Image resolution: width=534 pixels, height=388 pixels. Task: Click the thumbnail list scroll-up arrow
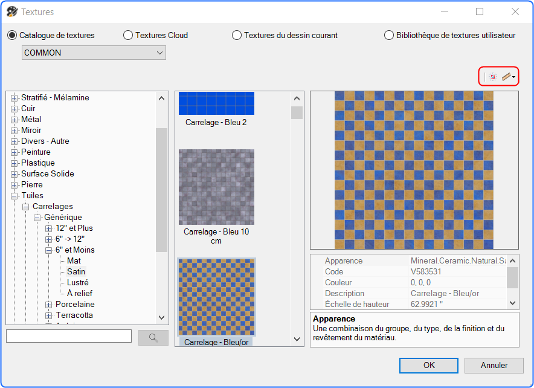[x=297, y=99]
